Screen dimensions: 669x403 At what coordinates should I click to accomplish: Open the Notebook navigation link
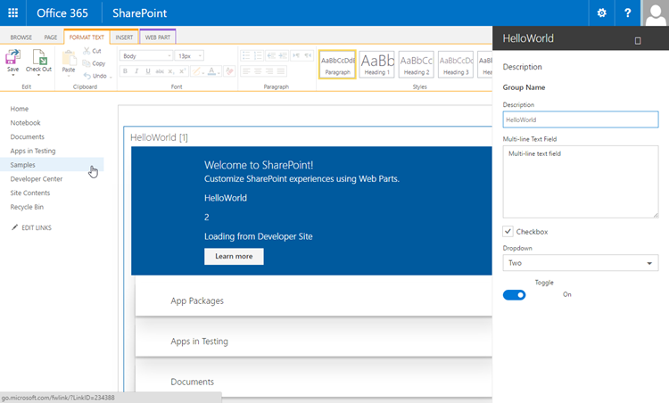[25, 123]
